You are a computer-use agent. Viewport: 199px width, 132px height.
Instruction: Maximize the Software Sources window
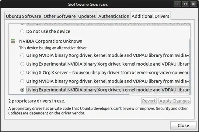(x=185, y=4)
